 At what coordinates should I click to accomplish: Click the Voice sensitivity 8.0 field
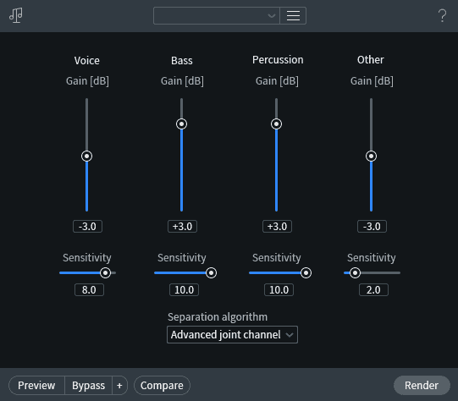89,290
